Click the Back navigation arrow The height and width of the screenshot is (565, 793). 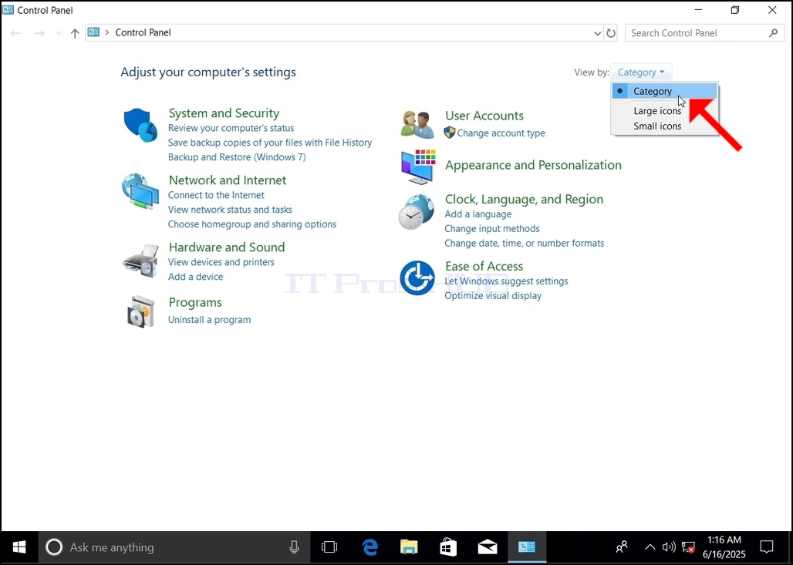(x=15, y=33)
